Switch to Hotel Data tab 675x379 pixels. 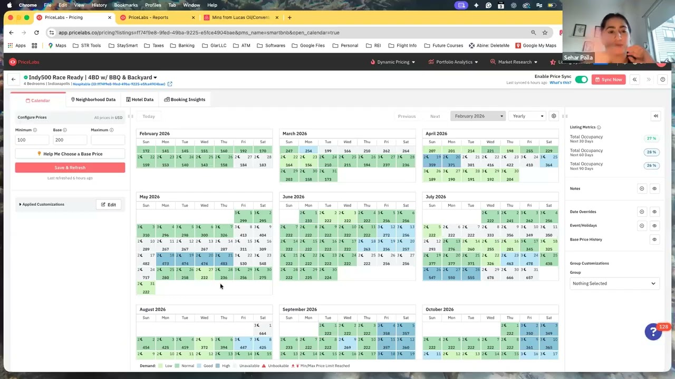[x=140, y=99]
